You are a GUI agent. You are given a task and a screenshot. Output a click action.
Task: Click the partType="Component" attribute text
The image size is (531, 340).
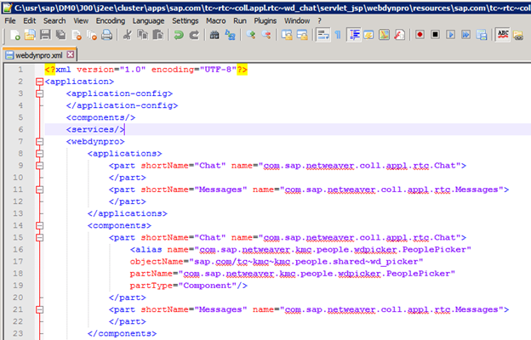click(183, 286)
